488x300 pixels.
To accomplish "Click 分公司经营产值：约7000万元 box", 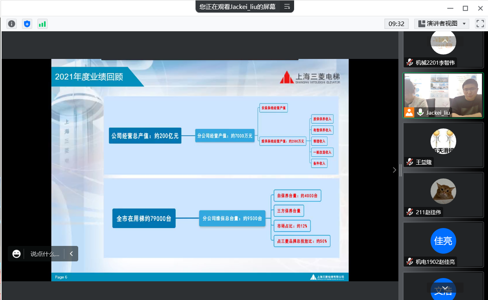I will coord(225,136).
